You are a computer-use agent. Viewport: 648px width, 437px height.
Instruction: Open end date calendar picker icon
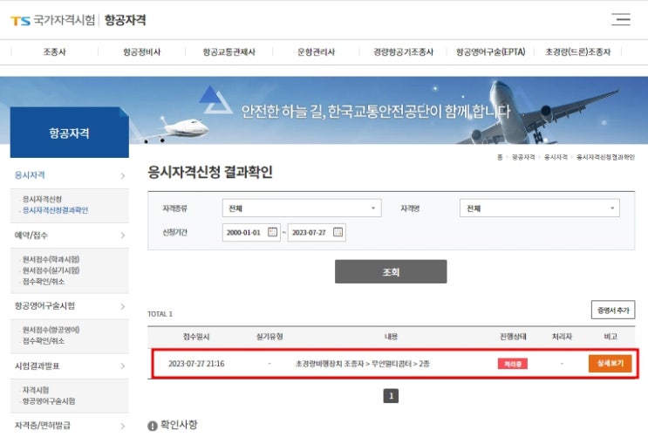(x=338, y=232)
